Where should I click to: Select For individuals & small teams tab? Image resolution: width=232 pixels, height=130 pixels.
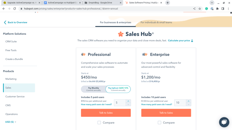[x=156, y=22]
